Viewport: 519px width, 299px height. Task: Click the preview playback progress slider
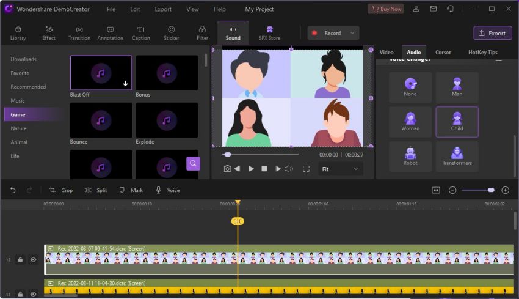261,155
